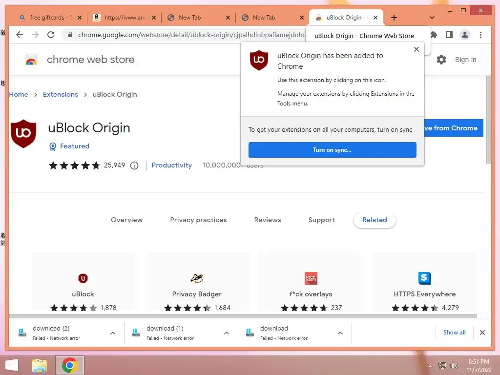This screenshot has height=375, width=500.
Task: Click the padlock site info icon
Action: point(70,35)
